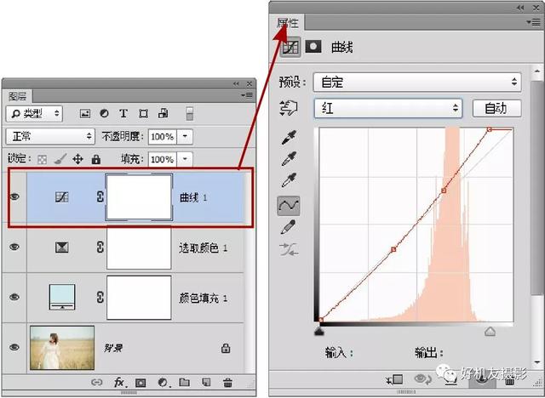This screenshot has width=545, height=398.
Task: Select the black point eyedropper in Curves
Action: (290, 138)
